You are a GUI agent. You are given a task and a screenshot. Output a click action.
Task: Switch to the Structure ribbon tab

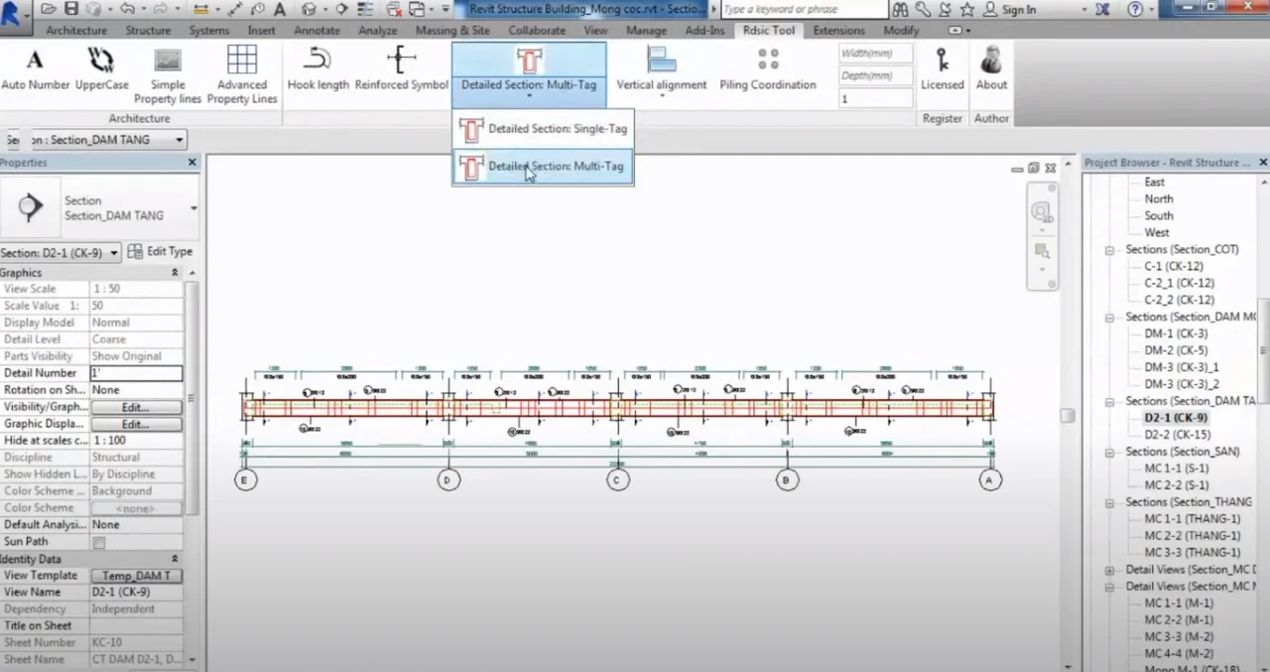click(x=149, y=31)
